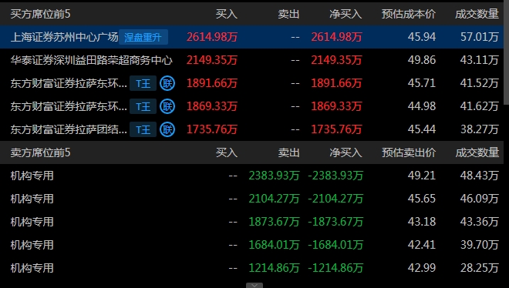Screen dimensions: 509x288
Task: Open the T王 tag in the 1869.33万 row
Action: pos(143,106)
